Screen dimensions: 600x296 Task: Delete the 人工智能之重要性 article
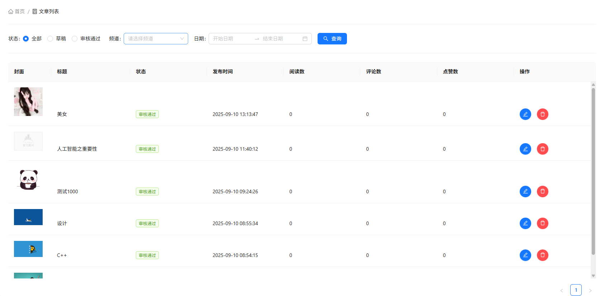click(x=542, y=149)
